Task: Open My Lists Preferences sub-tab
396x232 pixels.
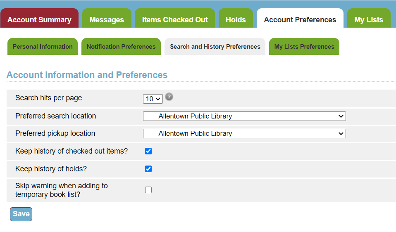Action: (x=304, y=46)
